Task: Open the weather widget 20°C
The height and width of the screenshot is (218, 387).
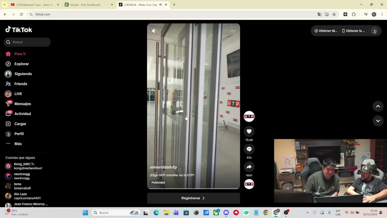Action: tap(17, 213)
